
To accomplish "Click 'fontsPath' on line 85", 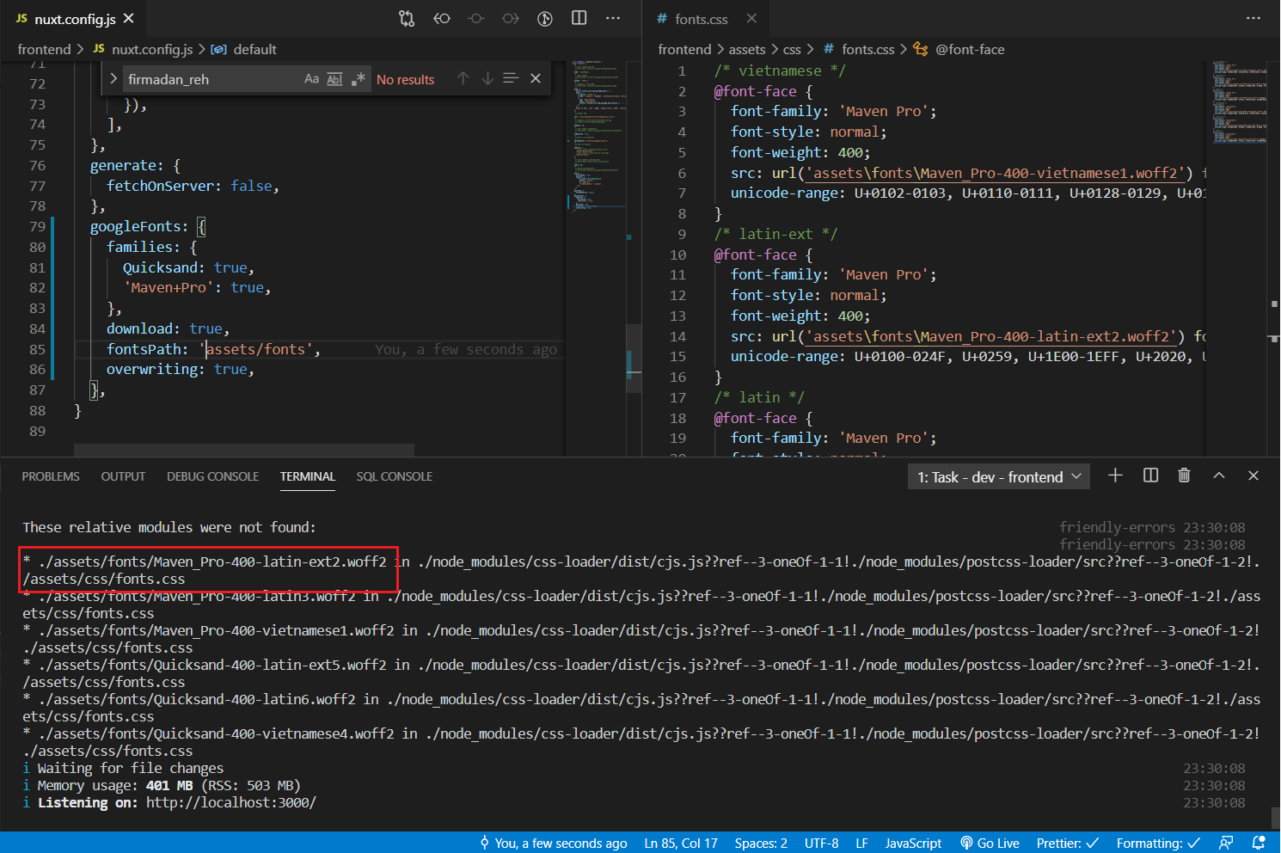I will click(144, 349).
